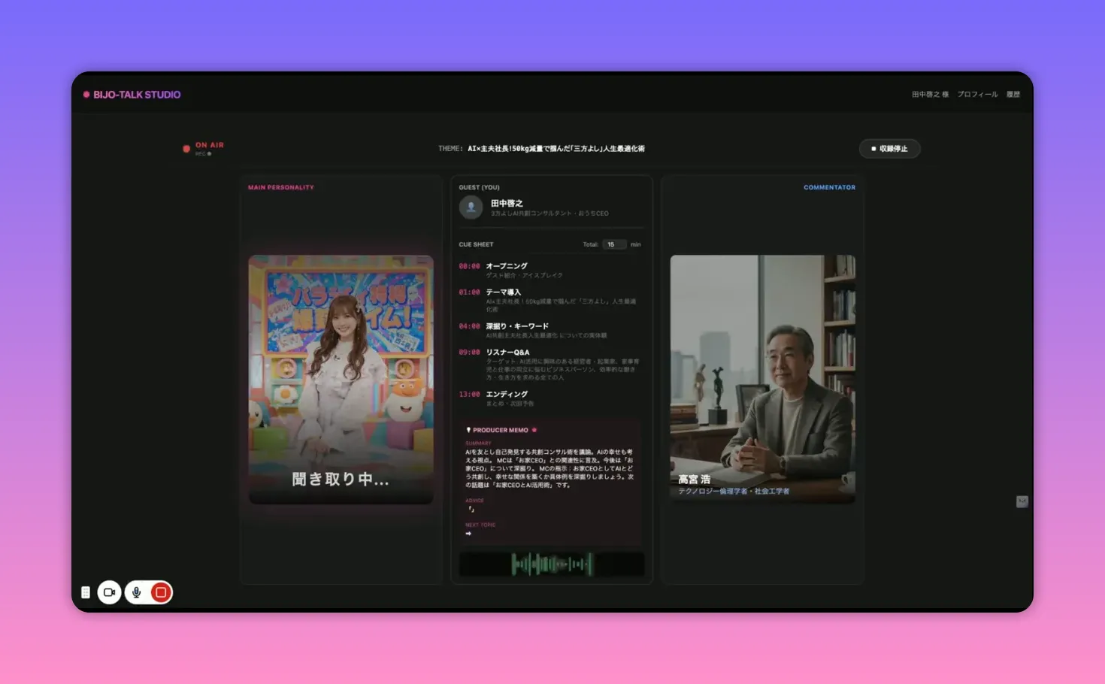
Task: Click the square stop icon inside 収録停止 button
Action: (872, 149)
